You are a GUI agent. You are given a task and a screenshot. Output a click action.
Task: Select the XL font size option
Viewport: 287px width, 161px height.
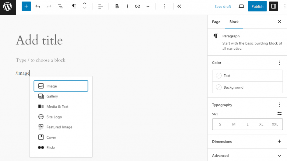click(x=261, y=124)
